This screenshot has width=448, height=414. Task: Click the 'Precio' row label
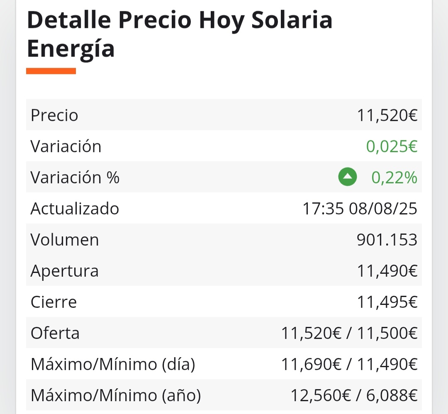(54, 115)
